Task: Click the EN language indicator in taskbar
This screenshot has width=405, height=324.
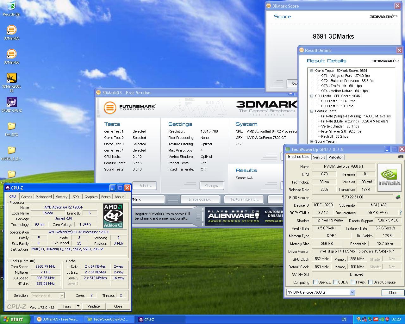Action: click(344, 319)
